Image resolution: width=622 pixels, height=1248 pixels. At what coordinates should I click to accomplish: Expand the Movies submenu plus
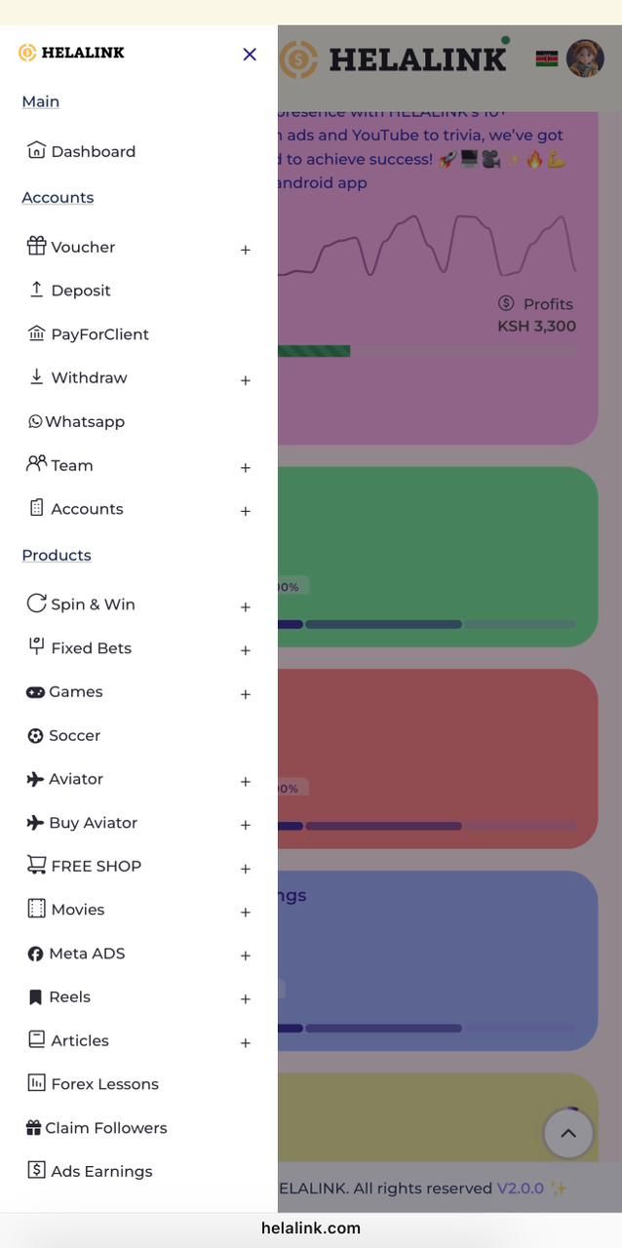tap(246, 913)
